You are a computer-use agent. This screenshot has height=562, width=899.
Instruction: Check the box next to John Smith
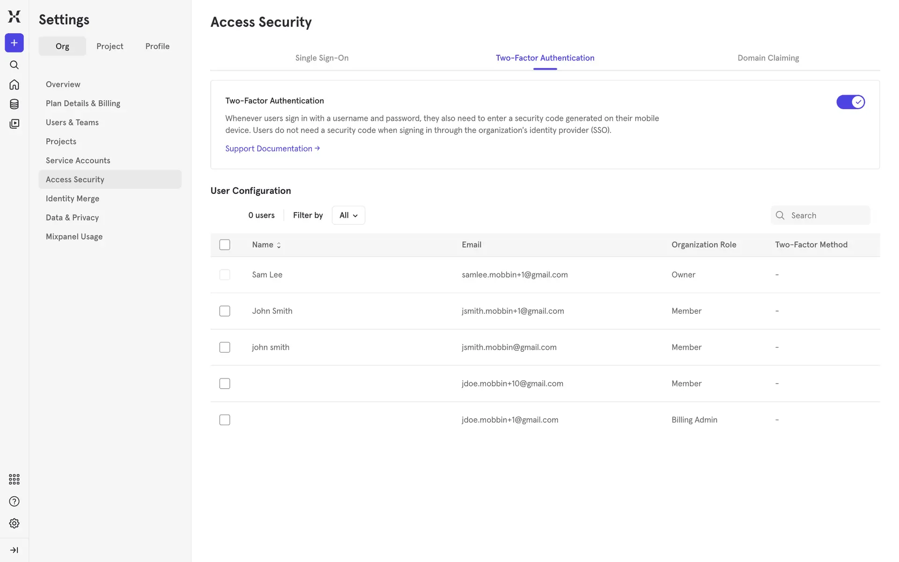click(x=225, y=311)
